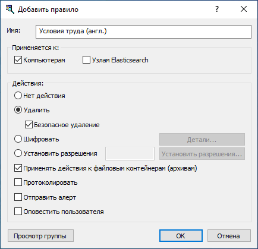Enable the Протоколировать checkbox
Screen dimensions: 258x249
[x=18, y=182]
